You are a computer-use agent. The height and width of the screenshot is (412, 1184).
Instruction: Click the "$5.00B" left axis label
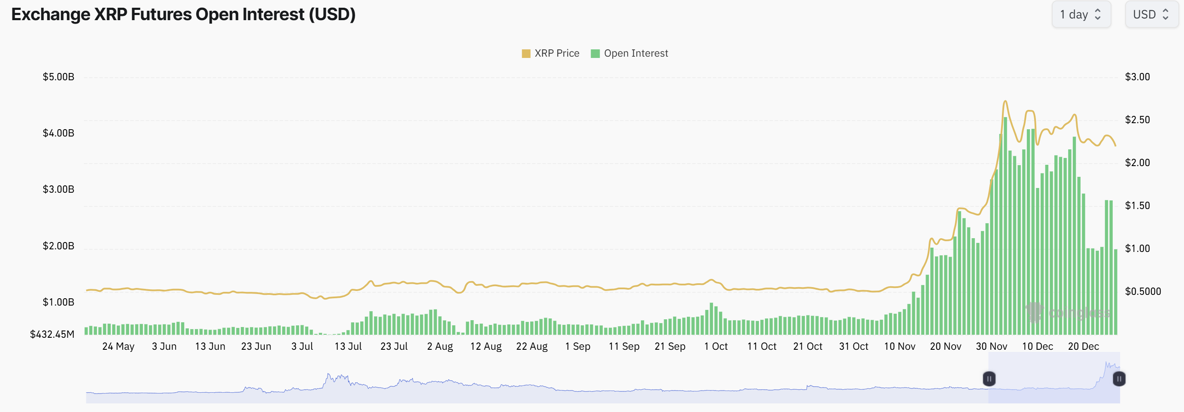58,77
